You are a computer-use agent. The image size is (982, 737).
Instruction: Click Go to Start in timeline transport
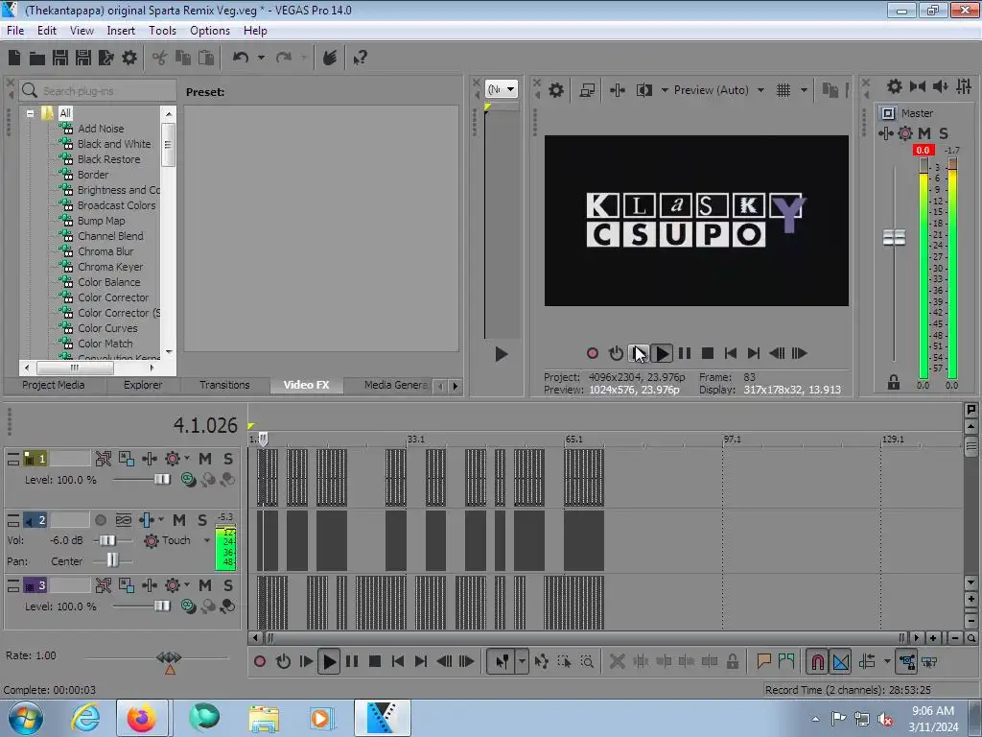pyautogui.click(x=397, y=661)
